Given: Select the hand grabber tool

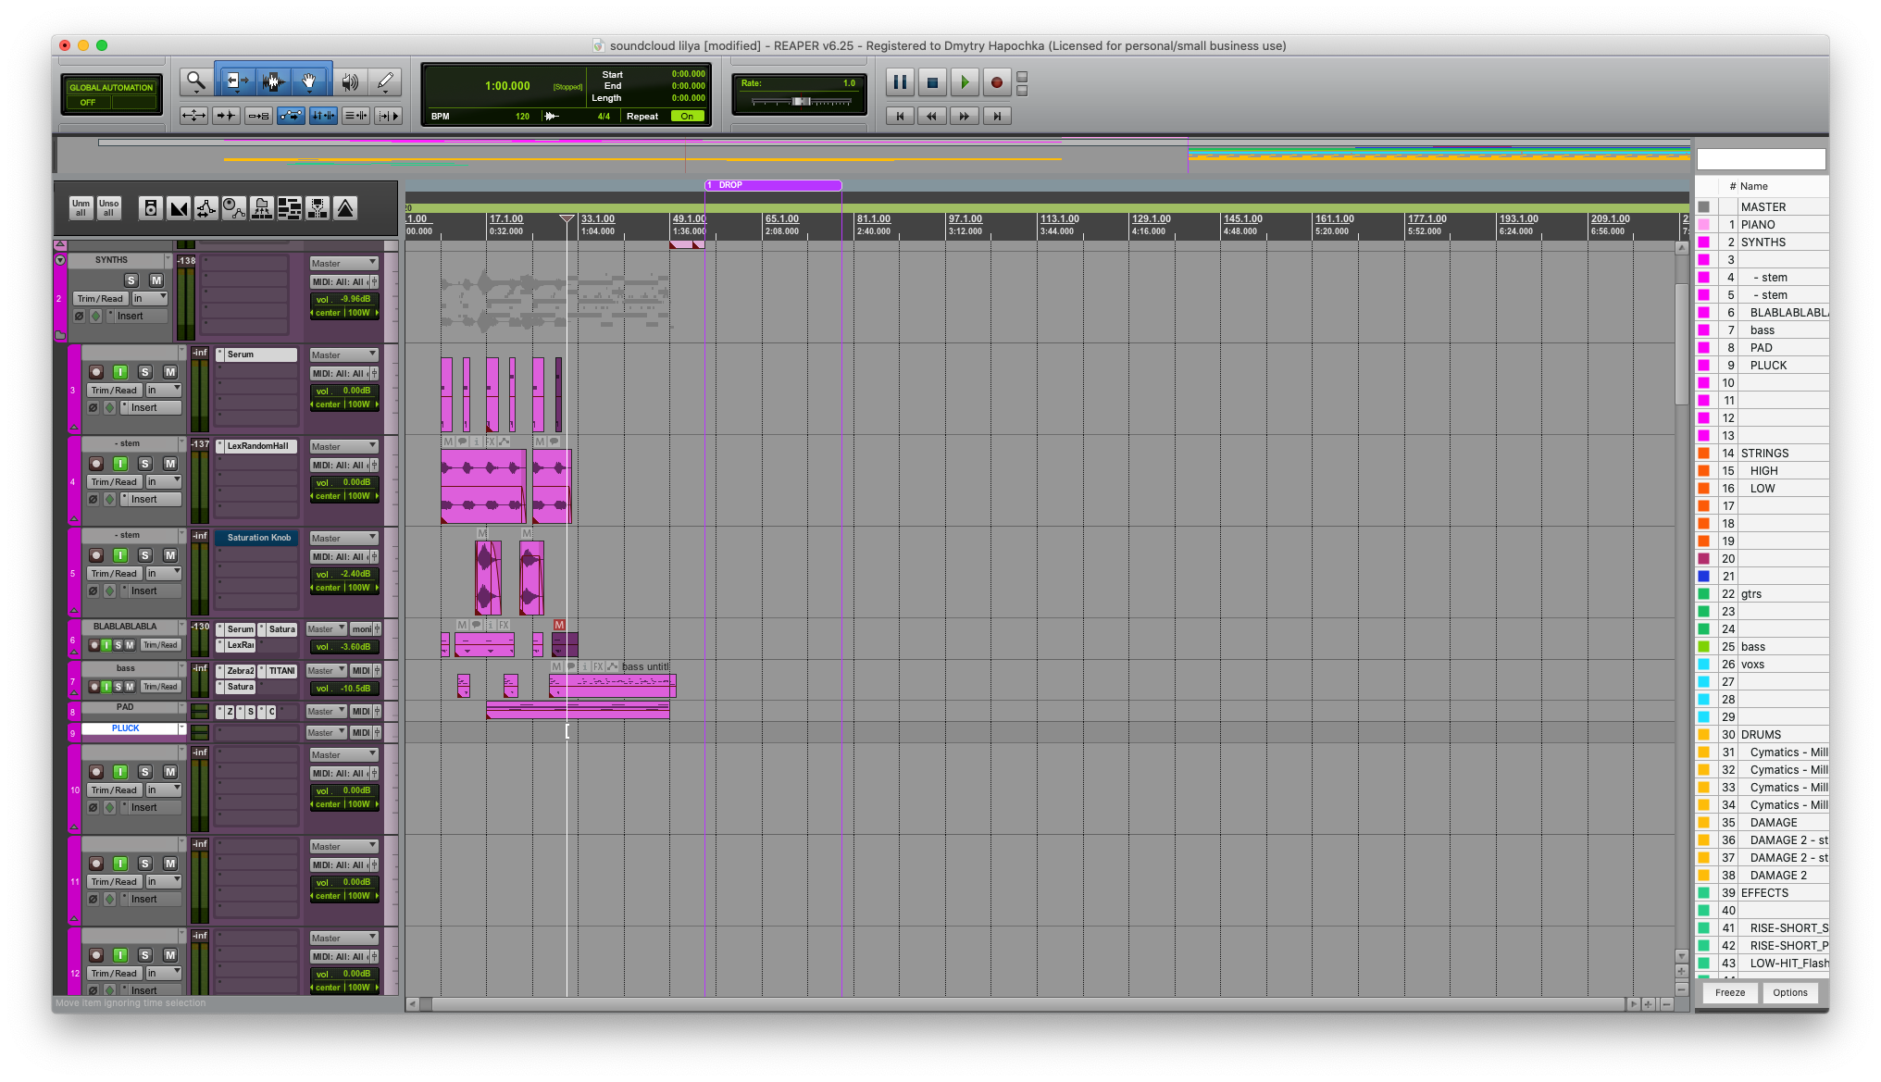Looking at the screenshot, I should pos(309,81).
